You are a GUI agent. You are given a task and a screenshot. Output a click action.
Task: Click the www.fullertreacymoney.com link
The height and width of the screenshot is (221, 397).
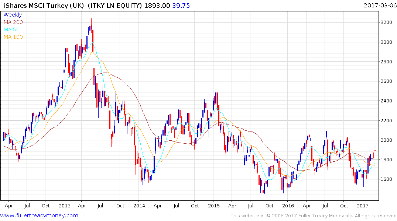click(x=39, y=215)
